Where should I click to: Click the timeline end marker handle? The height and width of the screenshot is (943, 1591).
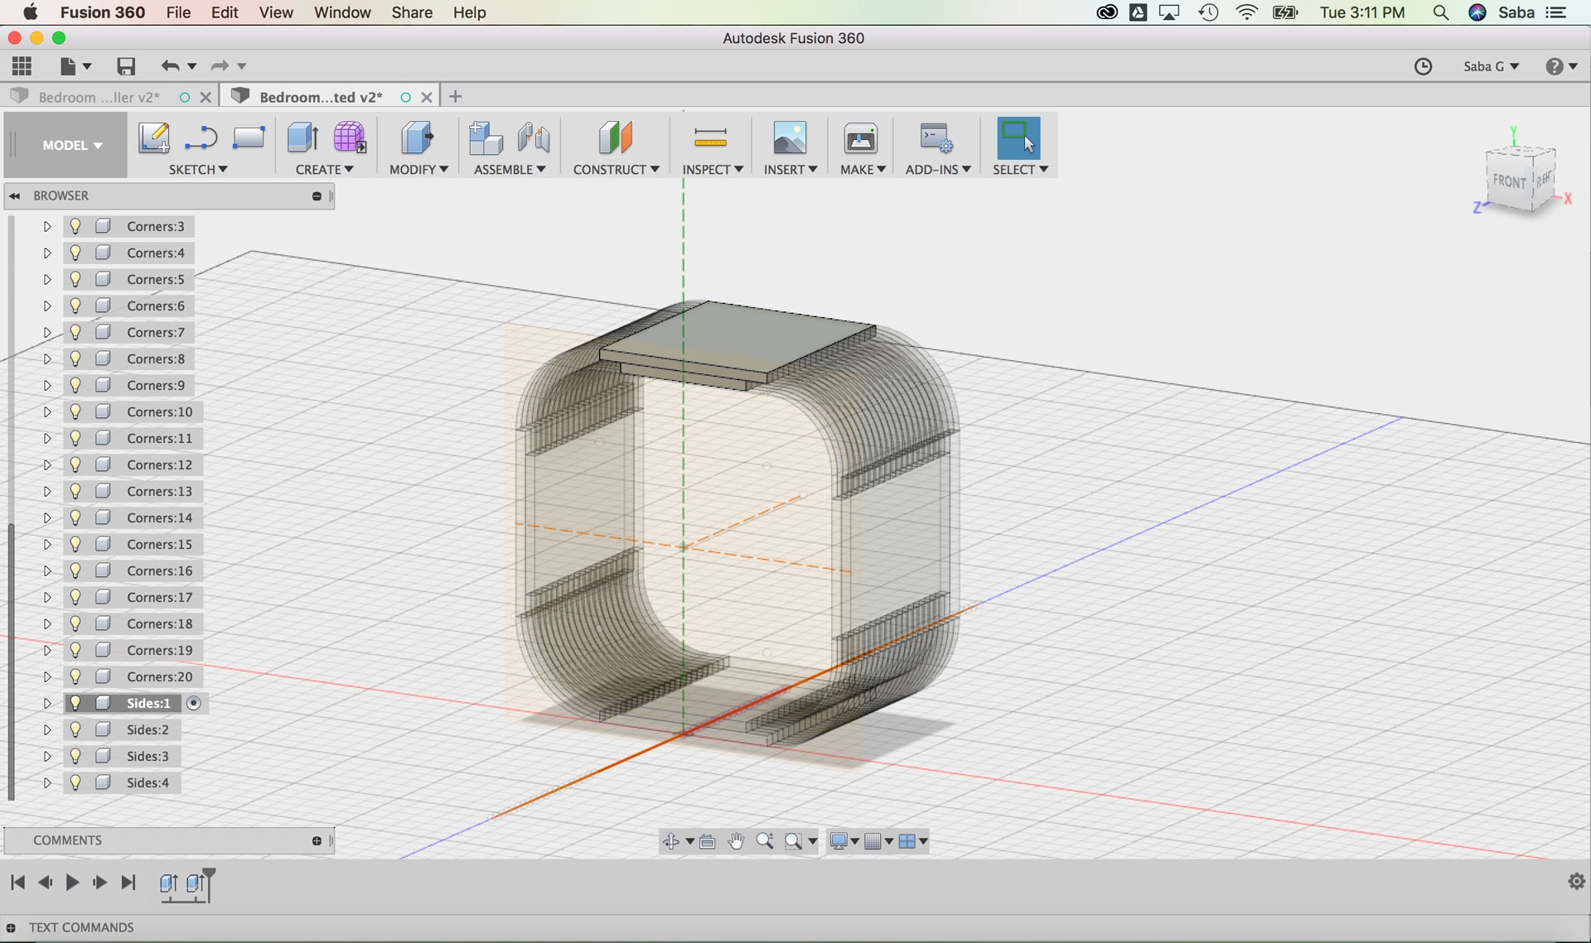[210, 873]
